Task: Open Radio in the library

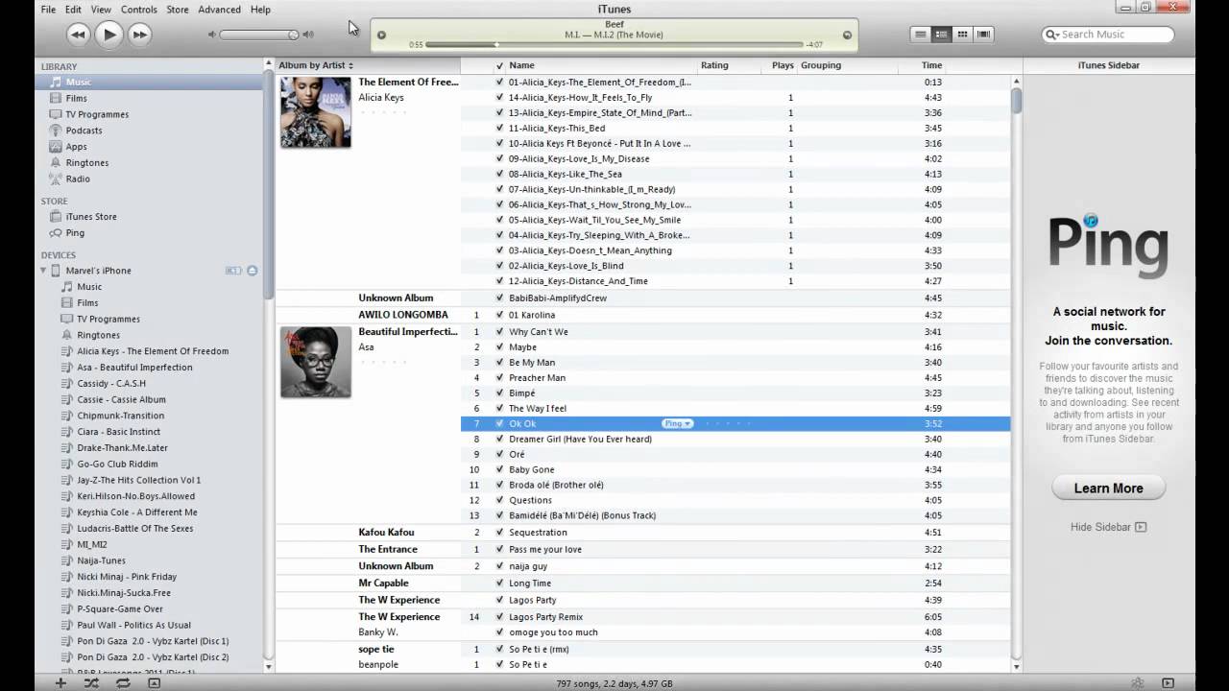Action: [77, 179]
